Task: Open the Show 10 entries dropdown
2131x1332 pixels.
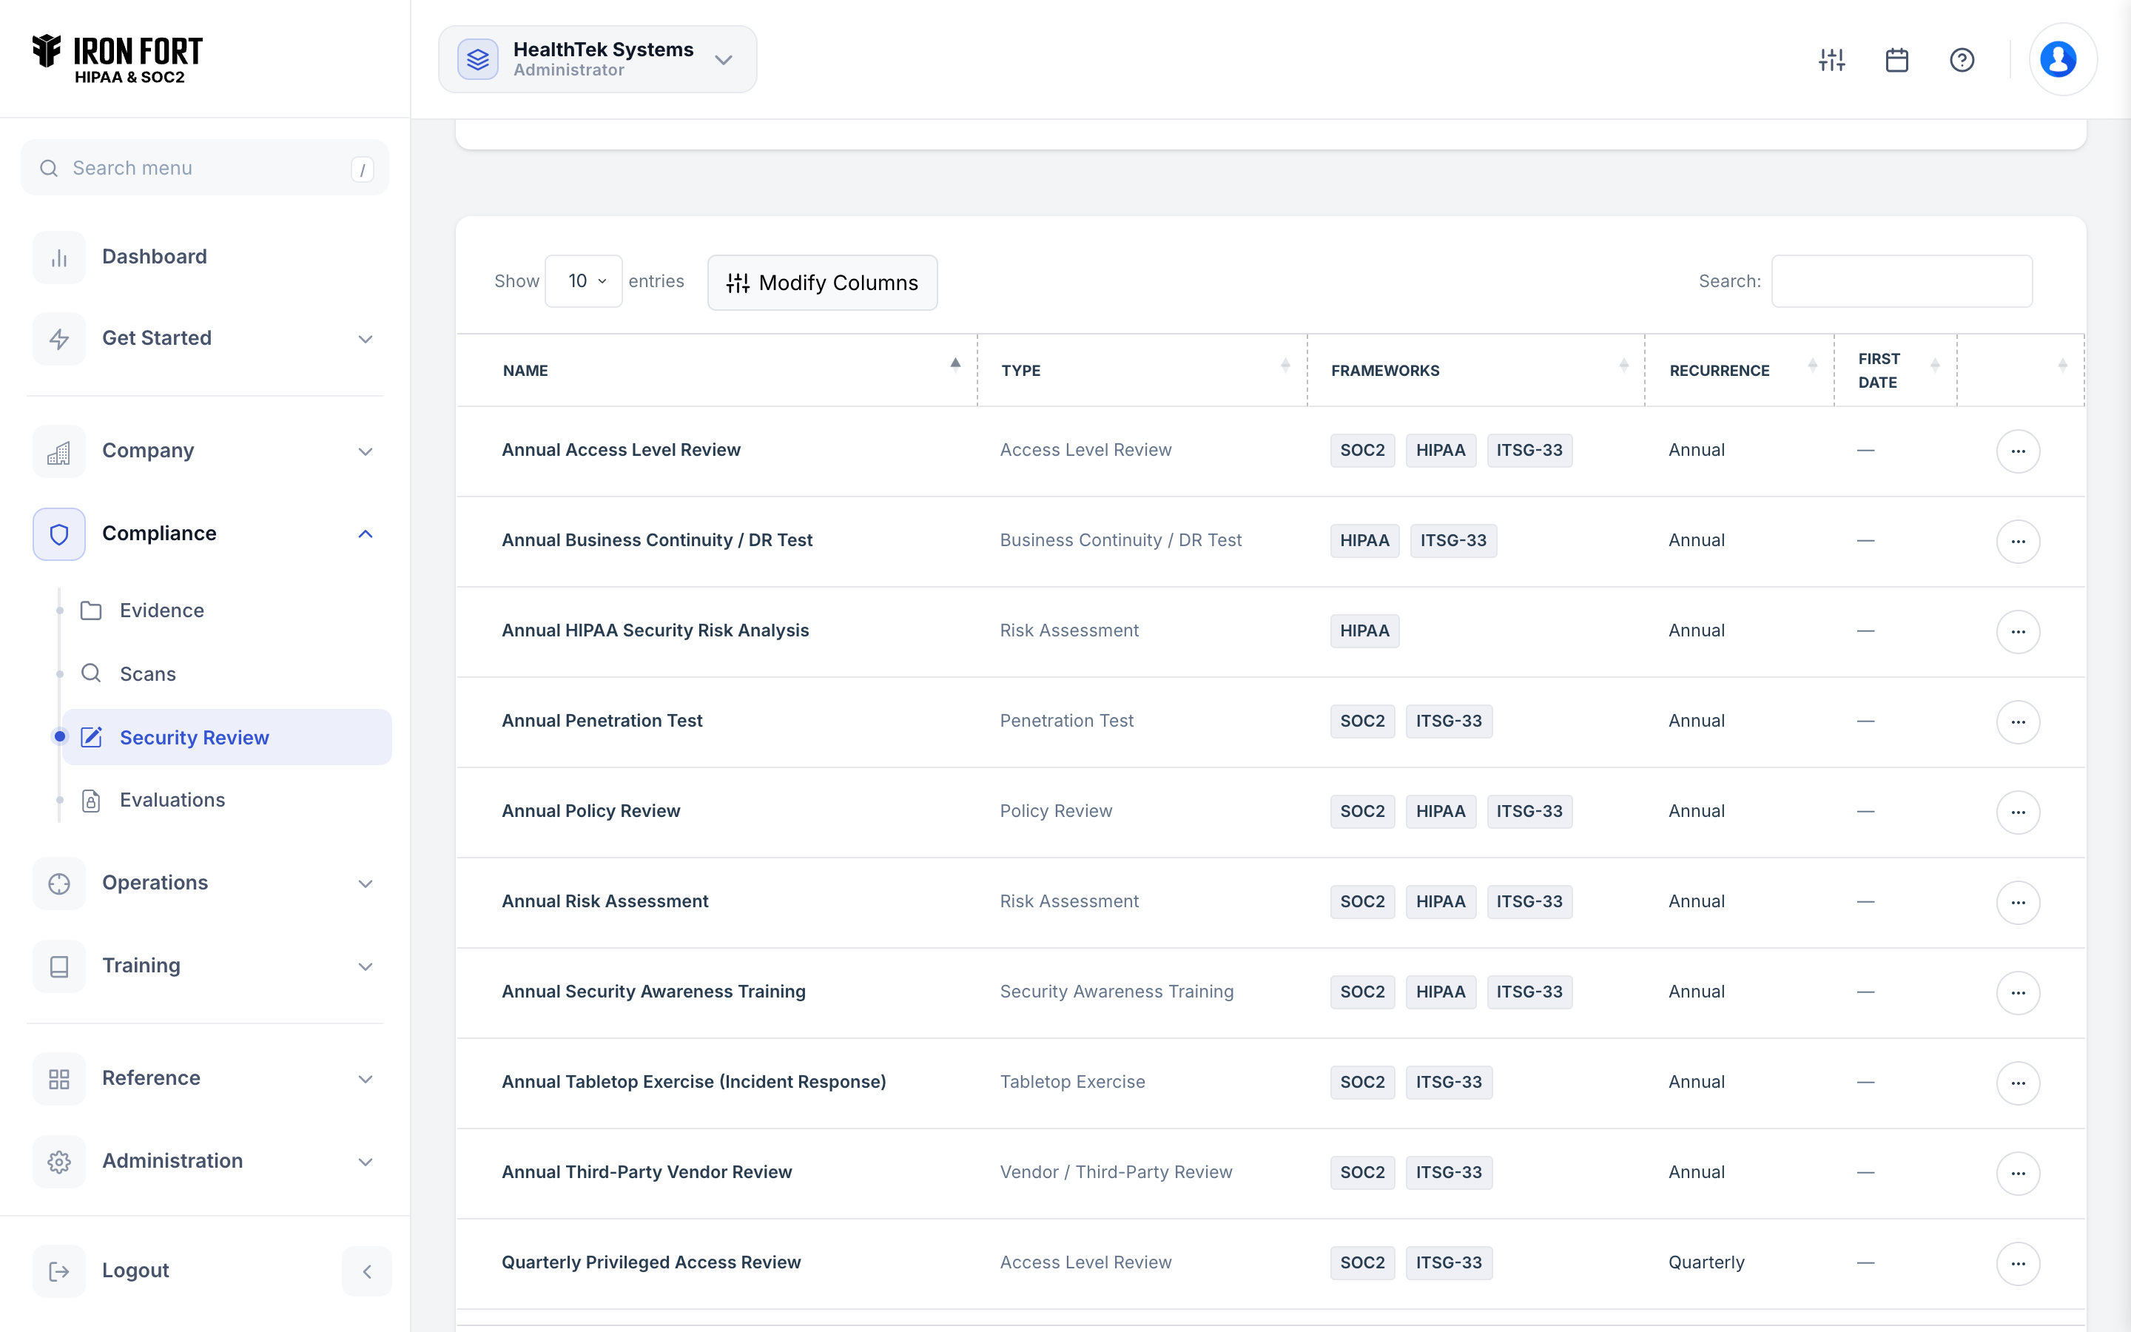Action: pyautogui.click(x=584, y=281)
